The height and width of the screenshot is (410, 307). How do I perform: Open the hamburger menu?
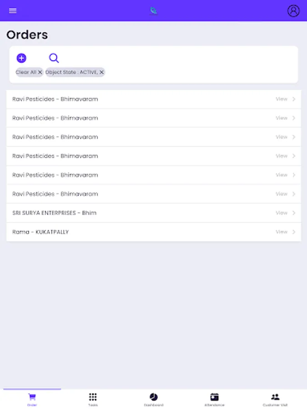pyautogui.click(x=13, y=10)
